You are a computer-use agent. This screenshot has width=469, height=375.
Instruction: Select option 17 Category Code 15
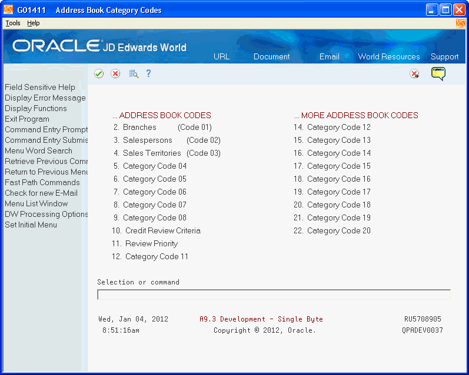pos(332,166)
